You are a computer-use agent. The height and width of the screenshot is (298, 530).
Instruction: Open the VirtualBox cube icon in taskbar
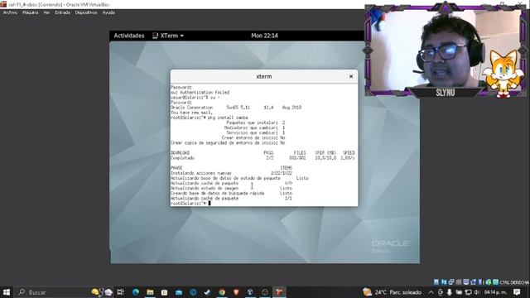point(250,292)
